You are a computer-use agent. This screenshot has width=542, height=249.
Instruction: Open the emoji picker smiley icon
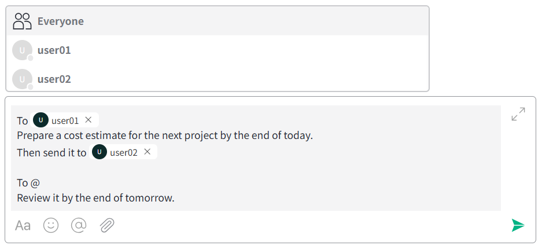pyautogui.click(x=51, y=225)
